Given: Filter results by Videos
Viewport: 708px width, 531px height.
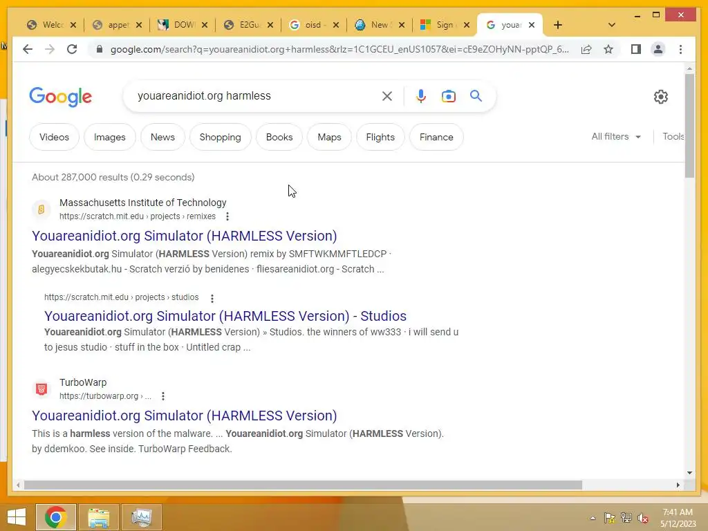Looking at the screenshot, I should (54, 137).
